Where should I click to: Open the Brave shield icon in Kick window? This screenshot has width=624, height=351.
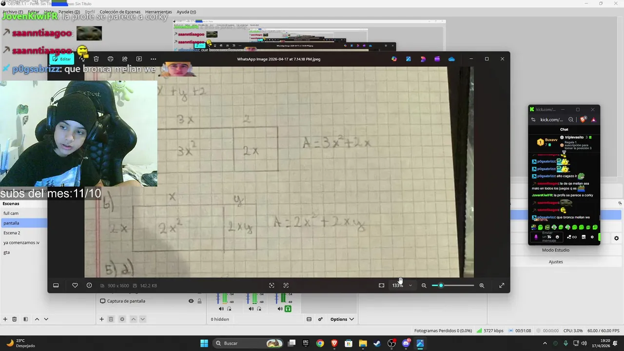584,119
